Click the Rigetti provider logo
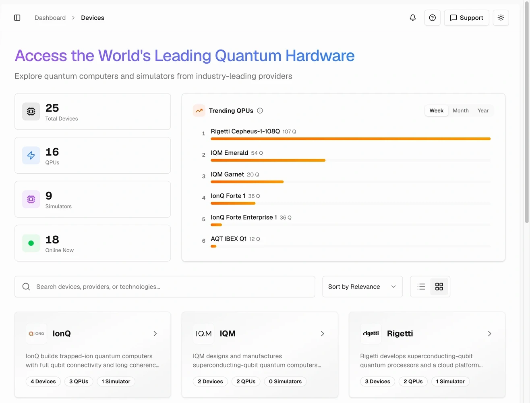This screenshot has width=530, height=403. [x=371, y=334]
